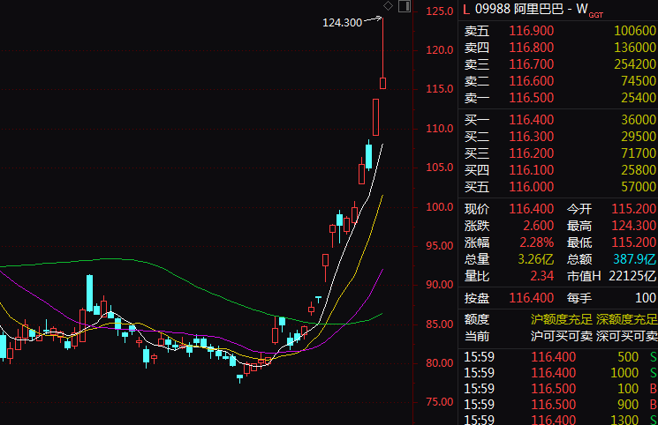Click 沪额度充足 quota status text

561,319
